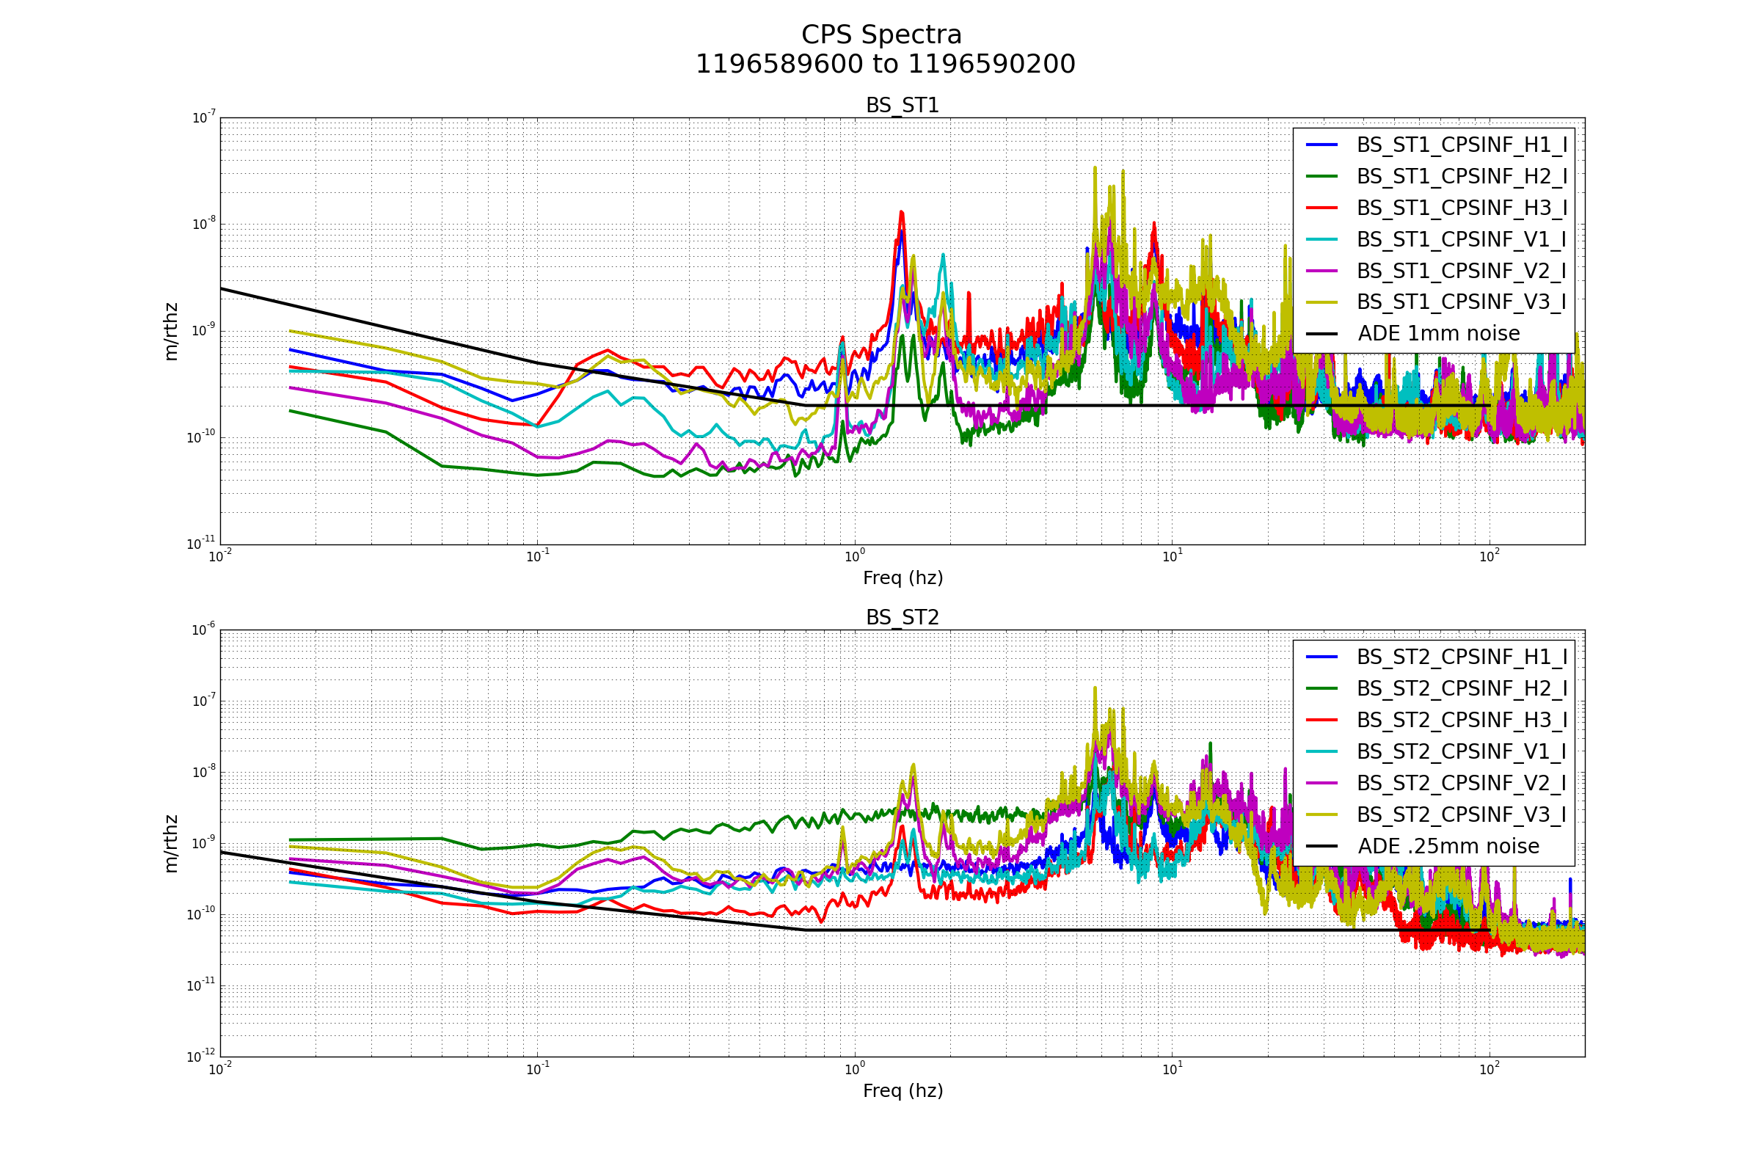Image resolution: width=1761 pixels, height=1174 pixels.
Task: Select the magenta BS_ST2_CPSINF_V2_I legend swatch
Action: coord(1321,783)
